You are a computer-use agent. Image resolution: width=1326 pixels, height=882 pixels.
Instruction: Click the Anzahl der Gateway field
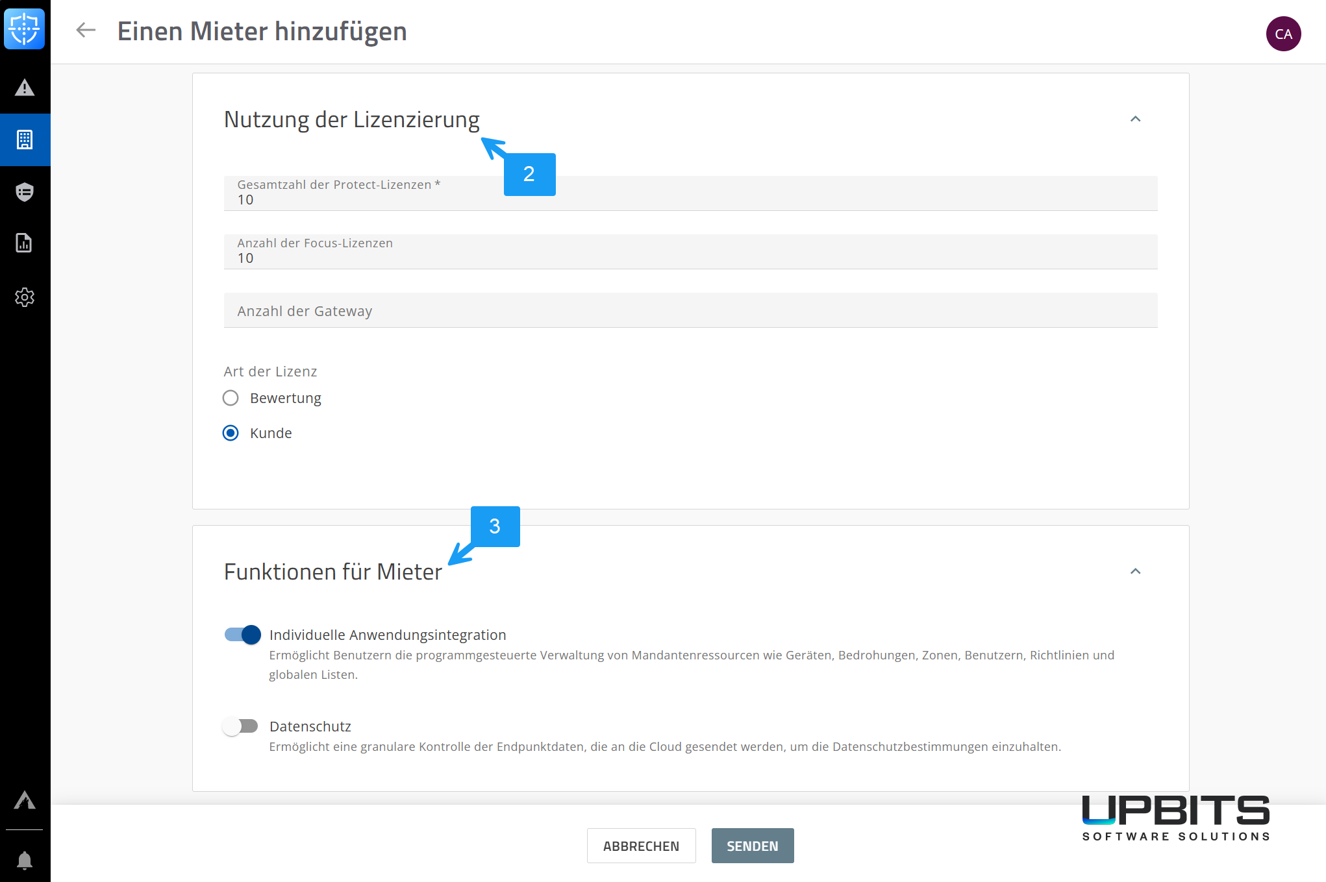coord(690,311)
